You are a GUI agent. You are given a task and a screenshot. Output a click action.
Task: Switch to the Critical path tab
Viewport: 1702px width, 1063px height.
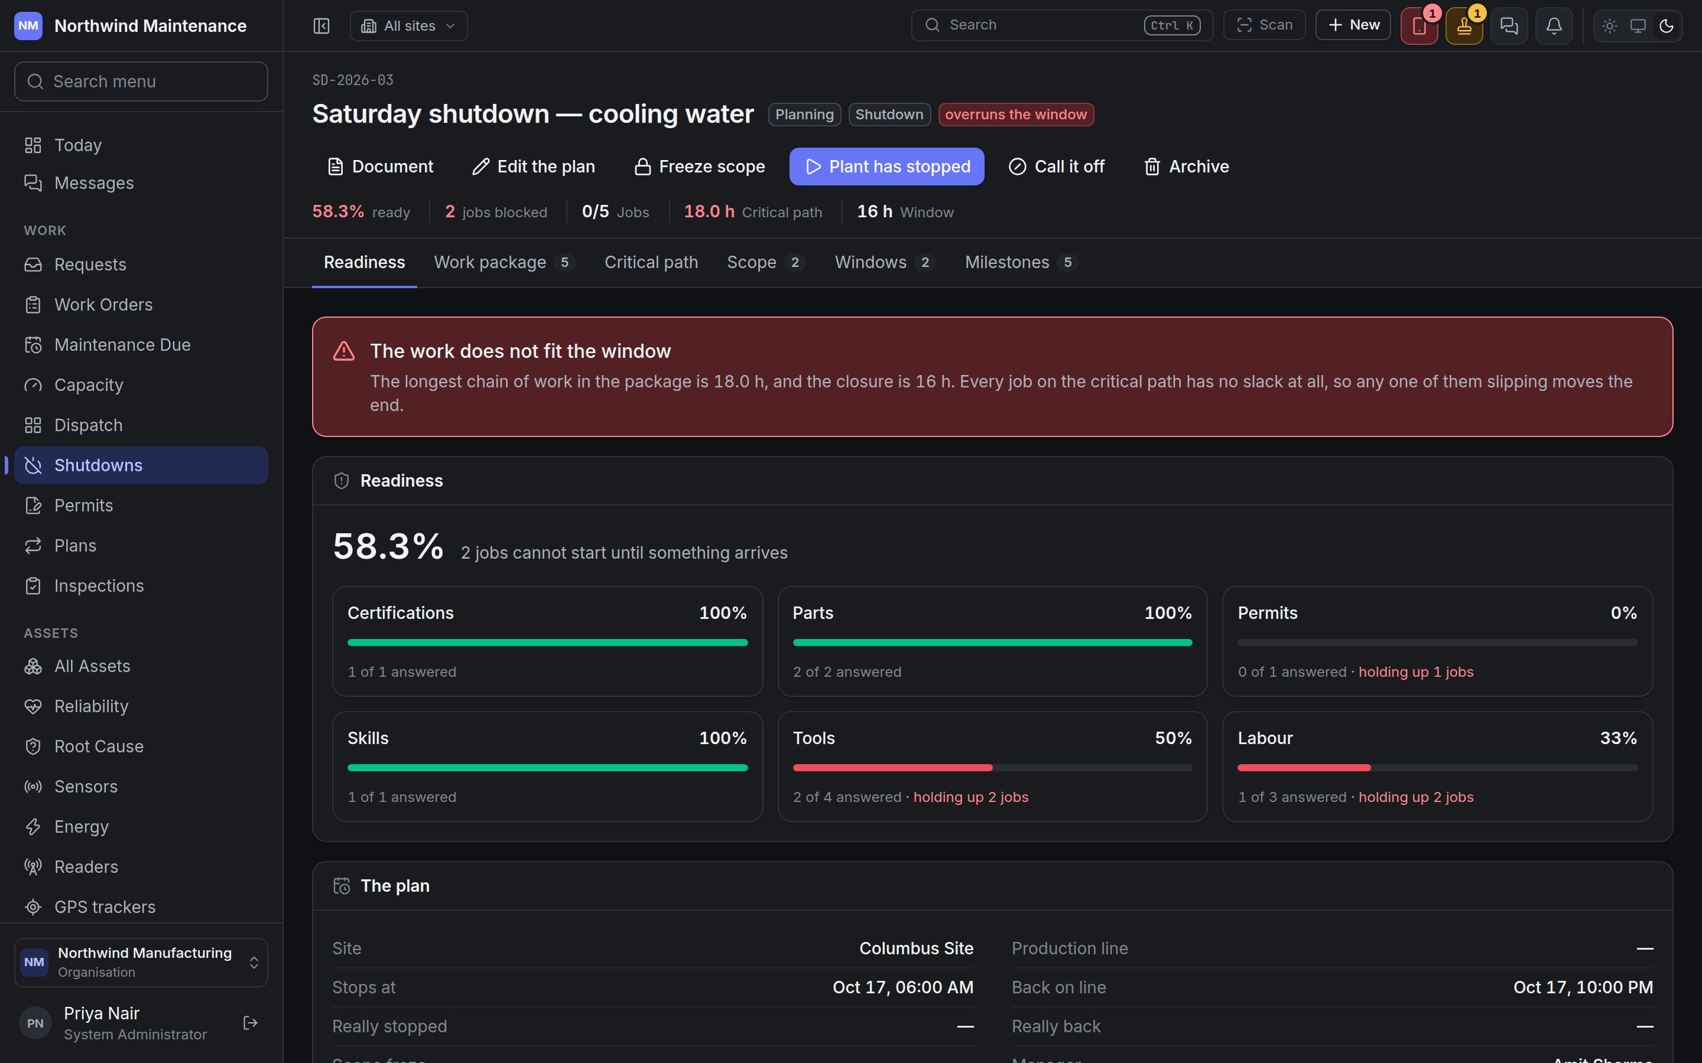651,262
